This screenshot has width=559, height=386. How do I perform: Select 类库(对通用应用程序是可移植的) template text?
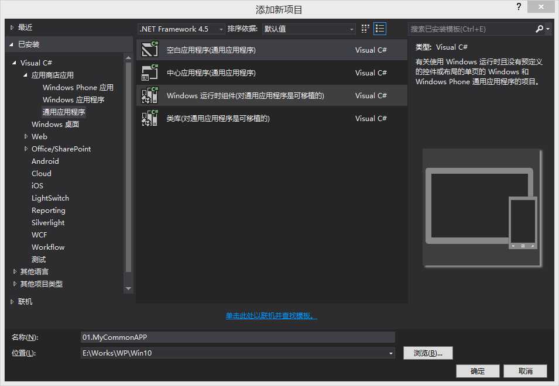tap(218, 118)
